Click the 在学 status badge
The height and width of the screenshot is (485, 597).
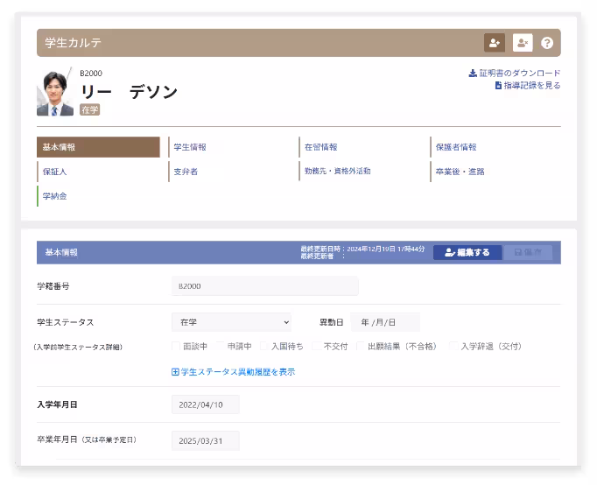[89, 110]
